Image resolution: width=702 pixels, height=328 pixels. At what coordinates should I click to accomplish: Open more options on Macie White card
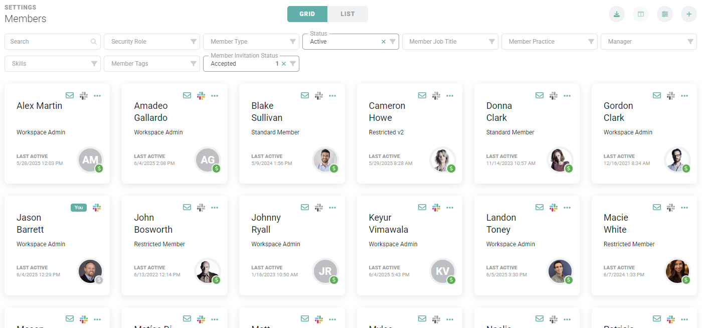click(x=684, y=207)
